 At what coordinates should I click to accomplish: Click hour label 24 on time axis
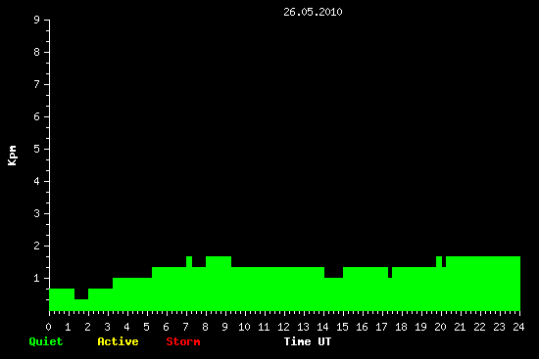518,327
